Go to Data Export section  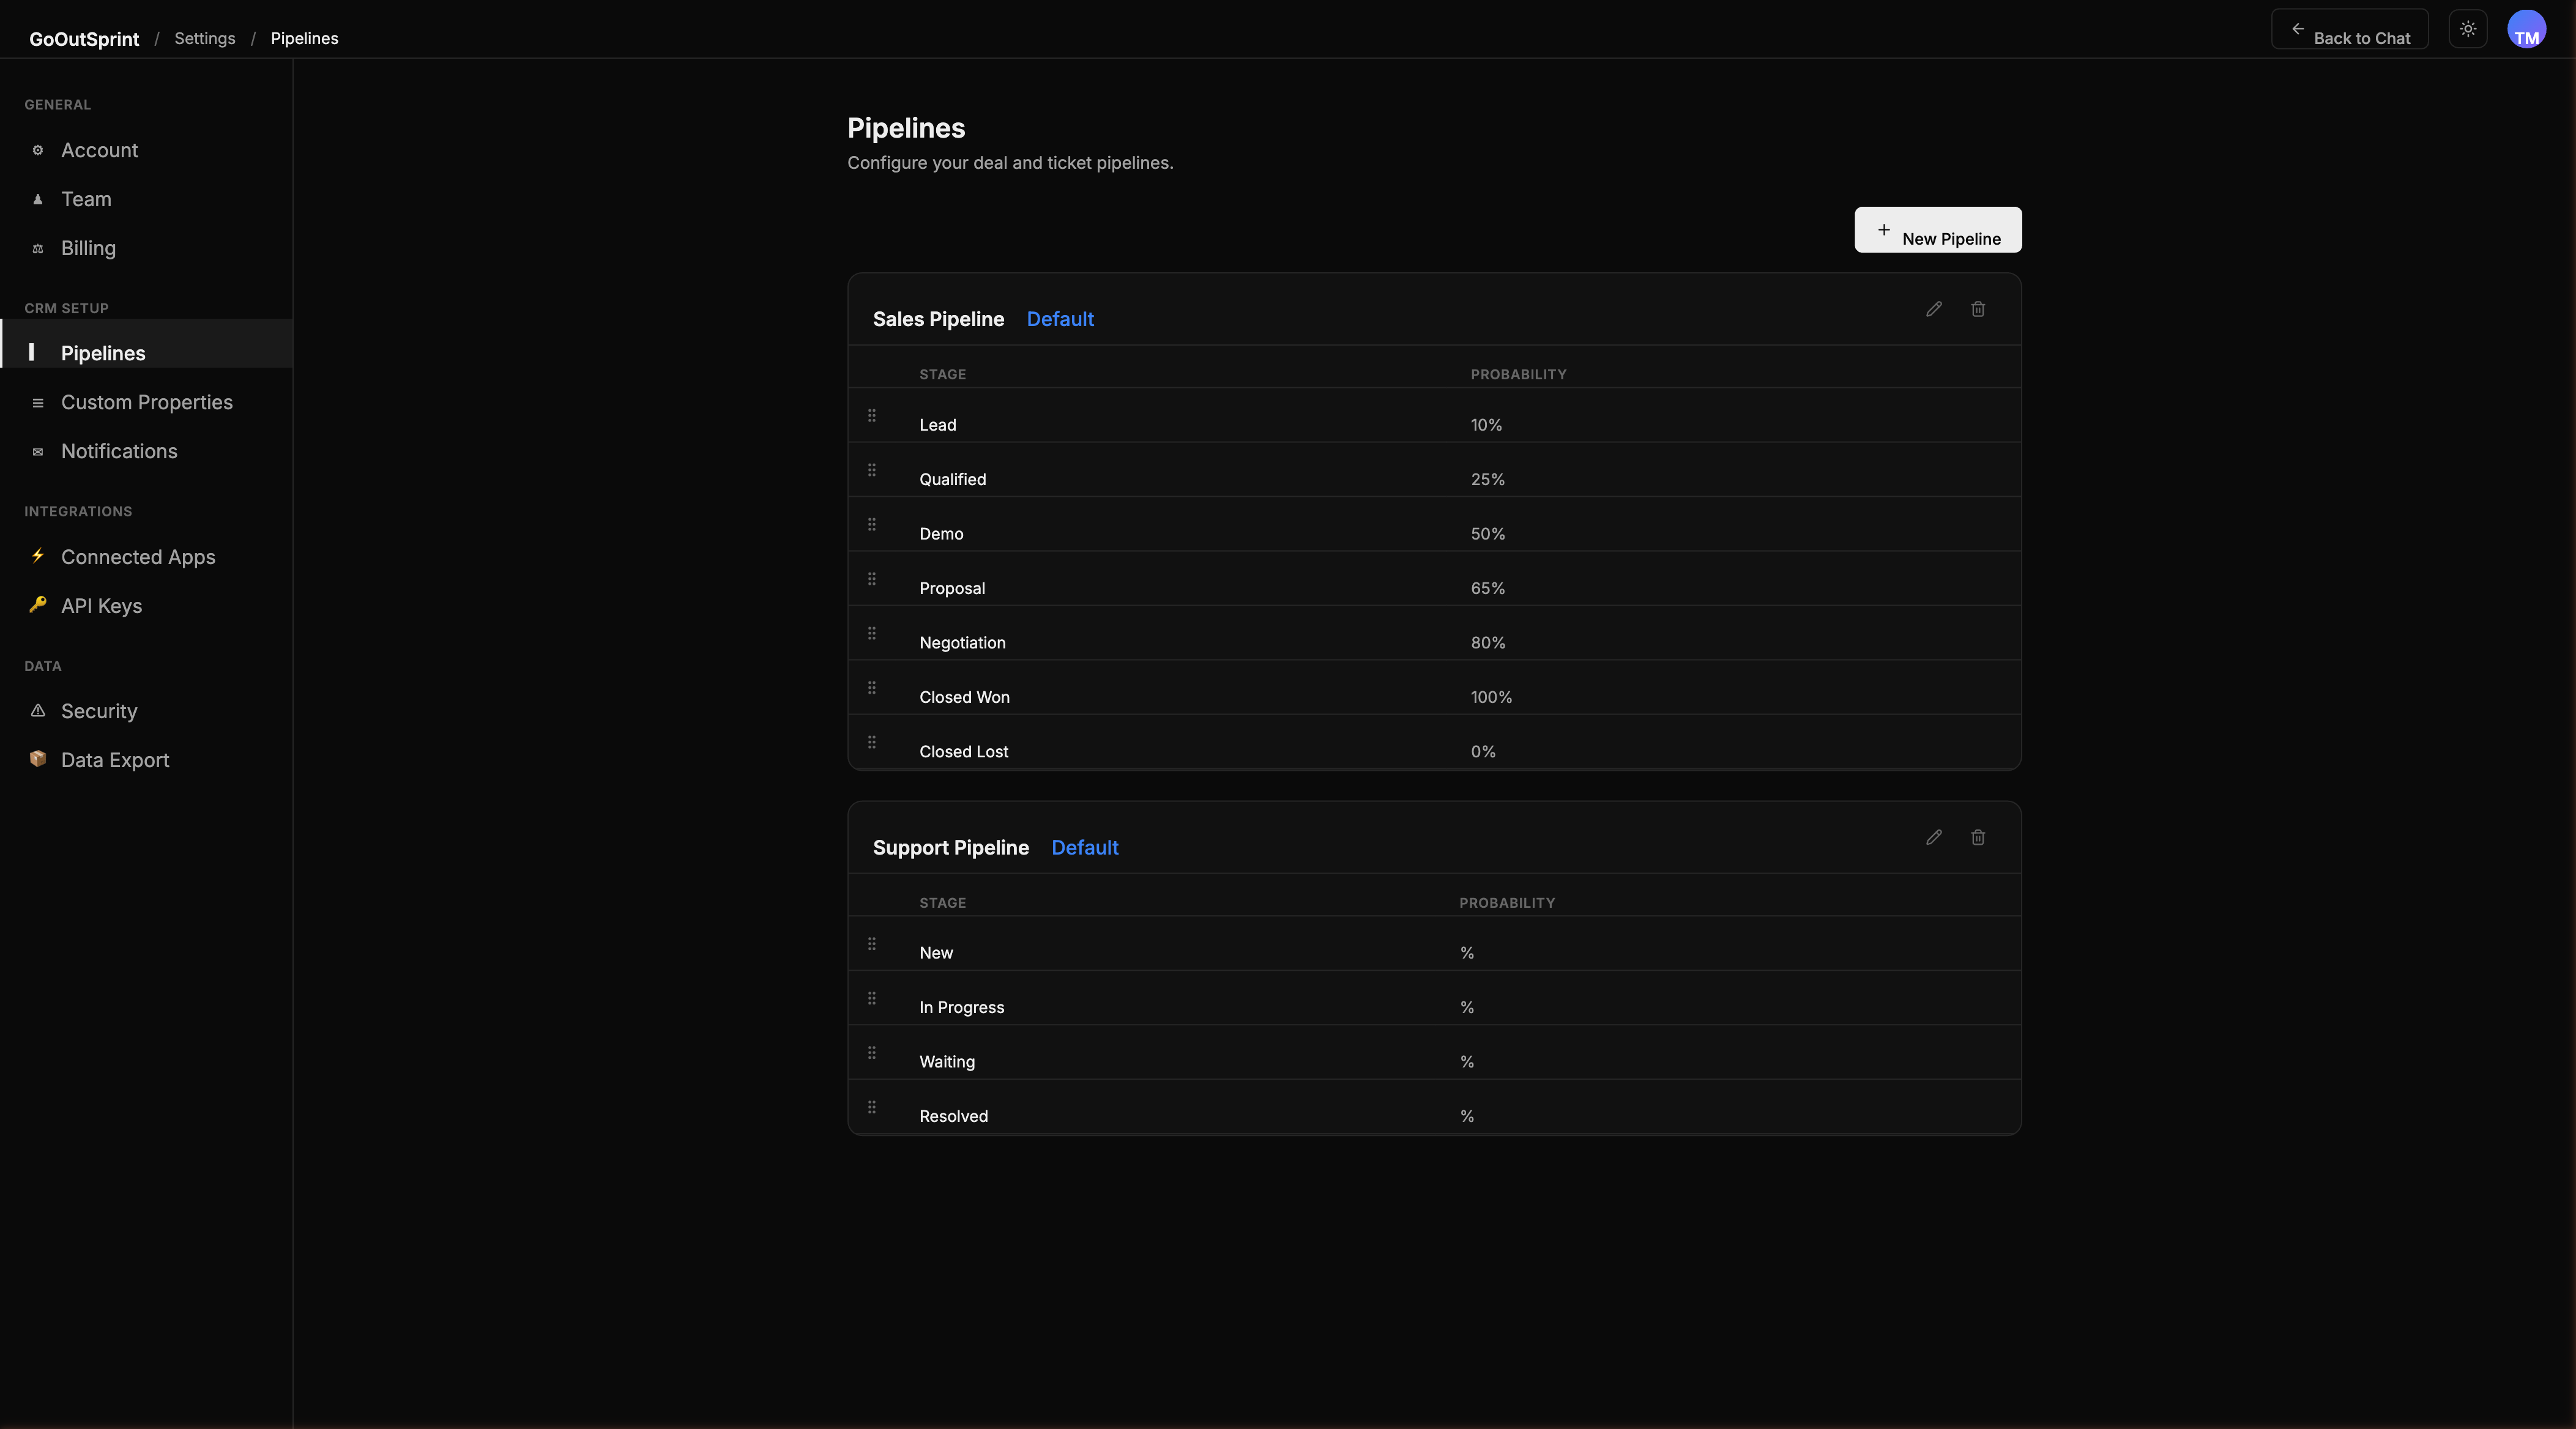coord(115,760)
